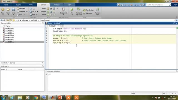178x100 pixels.
Task: Click the Log In link
Action: (x=175, y=5)
